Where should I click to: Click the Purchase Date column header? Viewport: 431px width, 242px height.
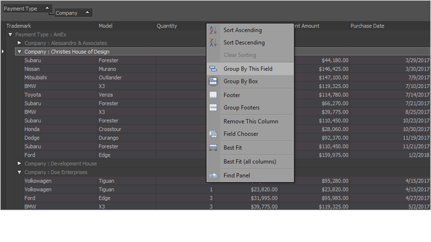pyautogui.click(x=390, y=26)
